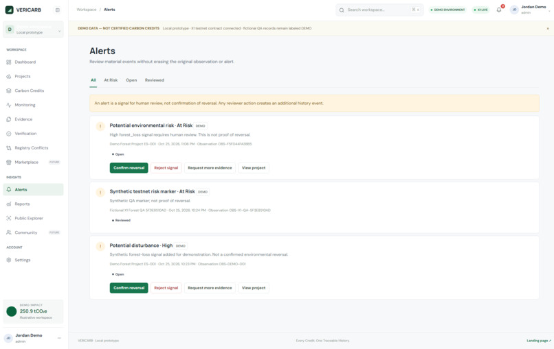554x349 pixels.
Task: Click the Alerts bell icon in sidebar
Action: [9, 190]
